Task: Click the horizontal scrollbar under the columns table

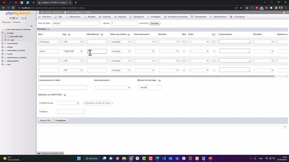Action: [x=157, y=76]
